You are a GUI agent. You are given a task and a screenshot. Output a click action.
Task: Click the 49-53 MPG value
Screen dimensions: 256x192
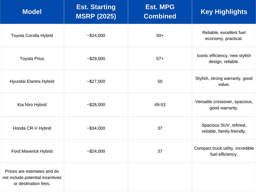point(160,105)
